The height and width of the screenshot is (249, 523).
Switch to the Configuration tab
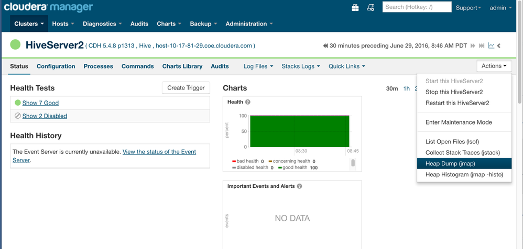pos(56,66)
